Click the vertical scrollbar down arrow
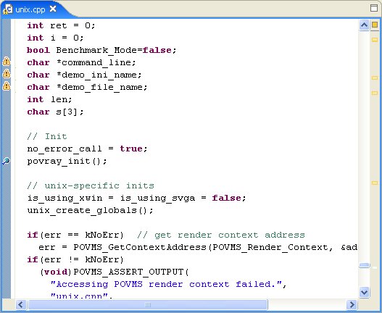 click(x=364, y=292)
